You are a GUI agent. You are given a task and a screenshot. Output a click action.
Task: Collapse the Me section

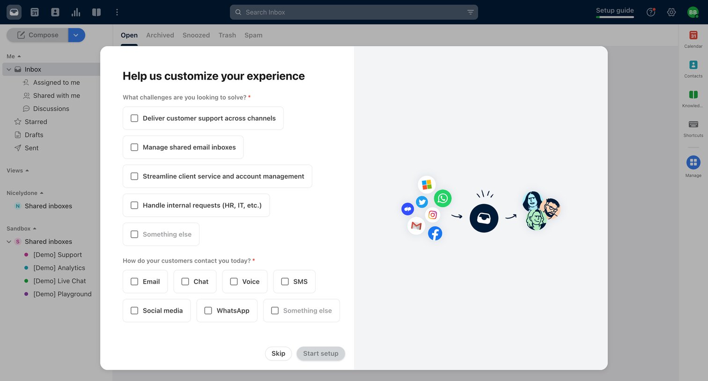pyautogui.click(x=14, y=56)
